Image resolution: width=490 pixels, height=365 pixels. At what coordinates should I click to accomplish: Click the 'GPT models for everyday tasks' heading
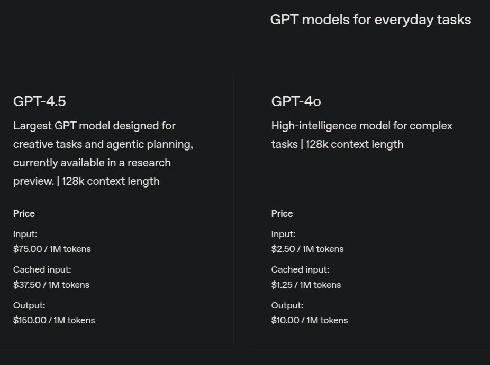point(370,20)
